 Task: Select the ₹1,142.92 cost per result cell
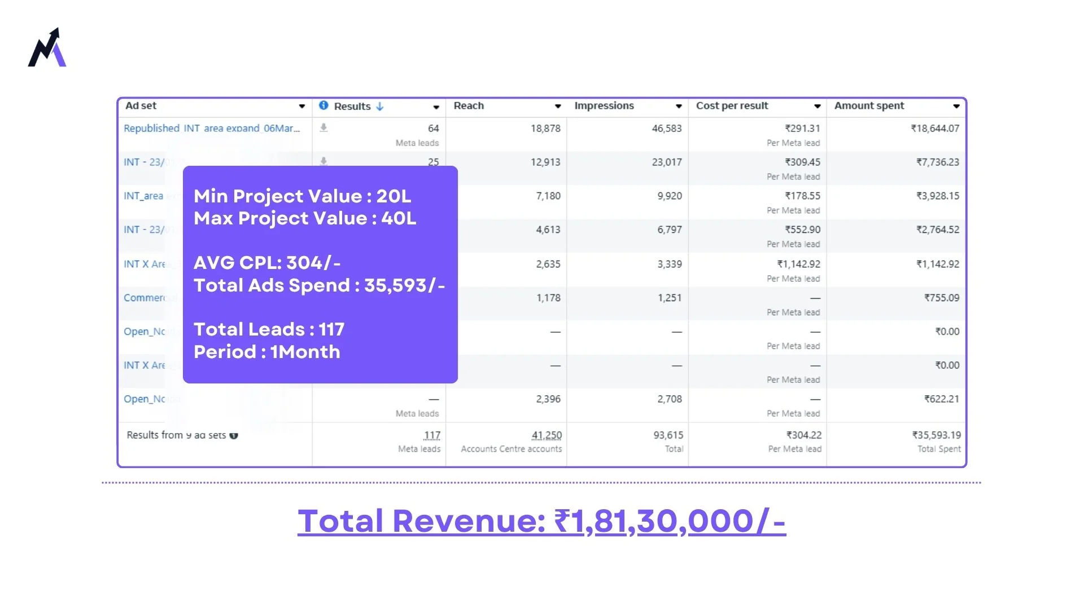click(x=798, y=264)
